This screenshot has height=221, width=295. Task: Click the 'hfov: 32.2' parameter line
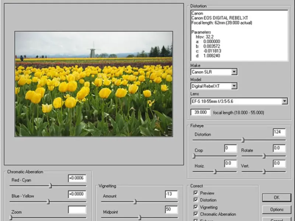tap(205, 37)
